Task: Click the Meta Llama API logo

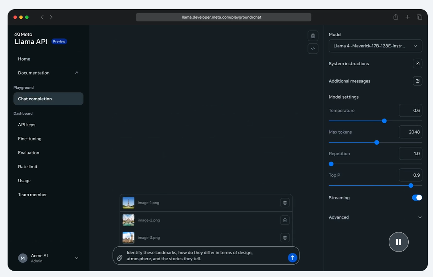Action: click(x=31, y=39)
